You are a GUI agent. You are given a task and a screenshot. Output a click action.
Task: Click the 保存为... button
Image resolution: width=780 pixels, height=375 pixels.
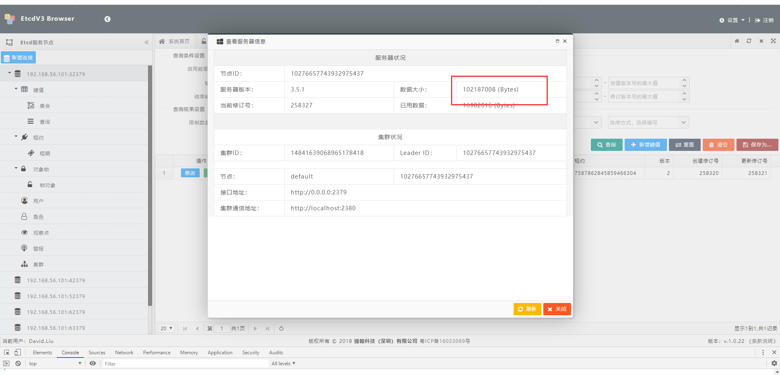(757, 145)
